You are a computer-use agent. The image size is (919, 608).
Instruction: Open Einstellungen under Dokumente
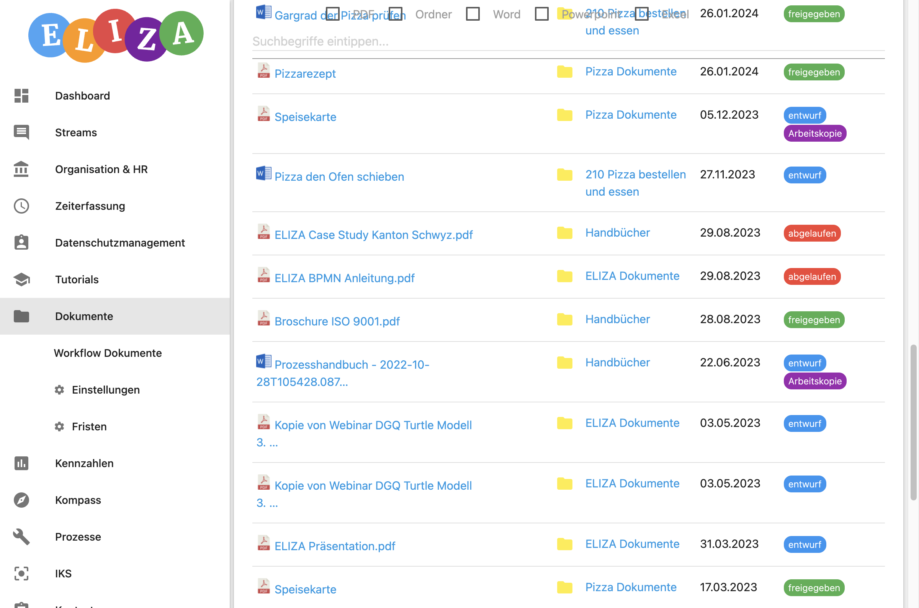click(x=106, y=390)
